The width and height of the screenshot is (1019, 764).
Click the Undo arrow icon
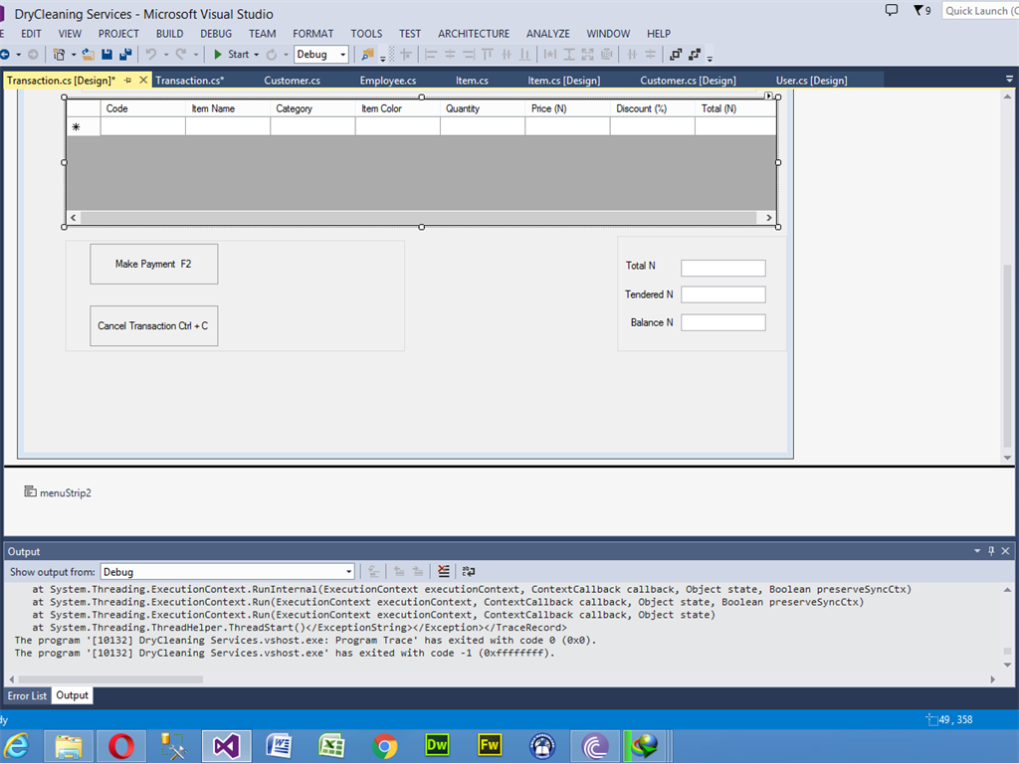tap(151, 55)
